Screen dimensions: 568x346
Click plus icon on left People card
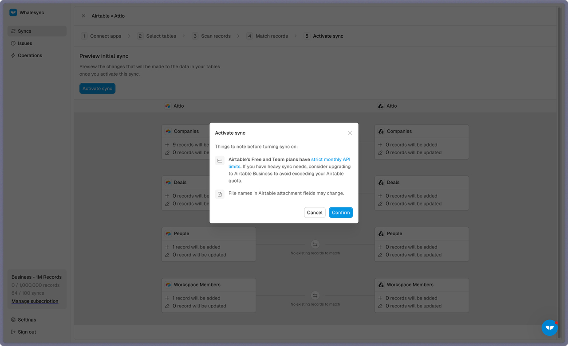click(167, 247)
